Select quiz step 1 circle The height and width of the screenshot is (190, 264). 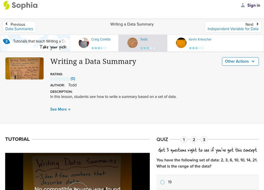click(x=183, y=140)
